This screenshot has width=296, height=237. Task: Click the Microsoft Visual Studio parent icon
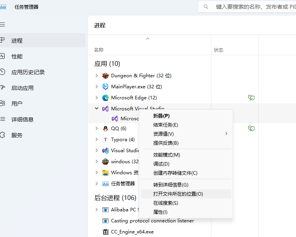tap(106, 109)
